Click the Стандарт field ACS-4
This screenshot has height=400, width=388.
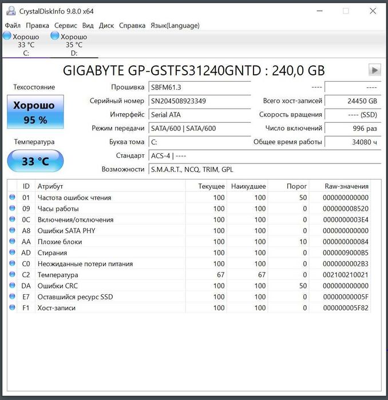coord(264,155)
